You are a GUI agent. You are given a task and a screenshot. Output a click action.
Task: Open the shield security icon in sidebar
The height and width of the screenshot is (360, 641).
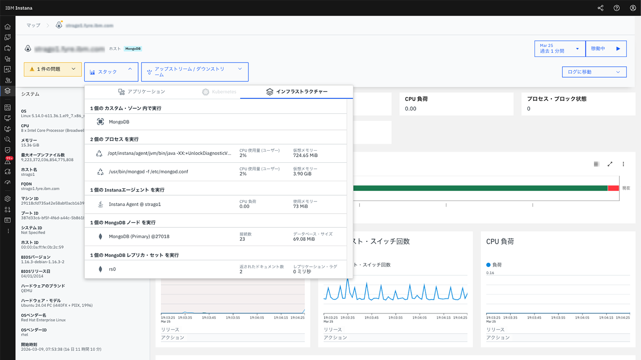(x=8, y=150)
